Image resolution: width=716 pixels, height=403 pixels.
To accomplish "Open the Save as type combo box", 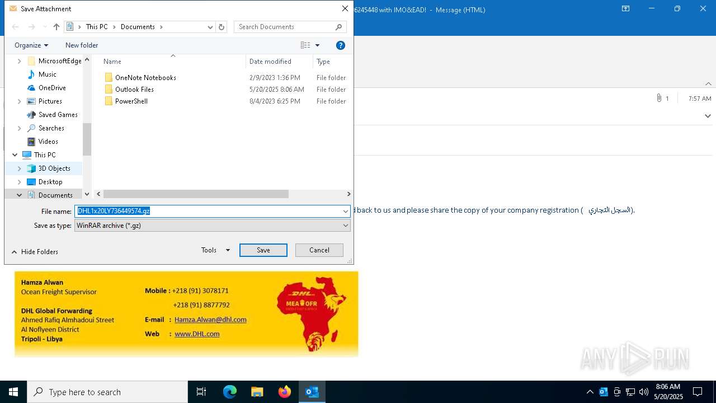I will [213, 226].
